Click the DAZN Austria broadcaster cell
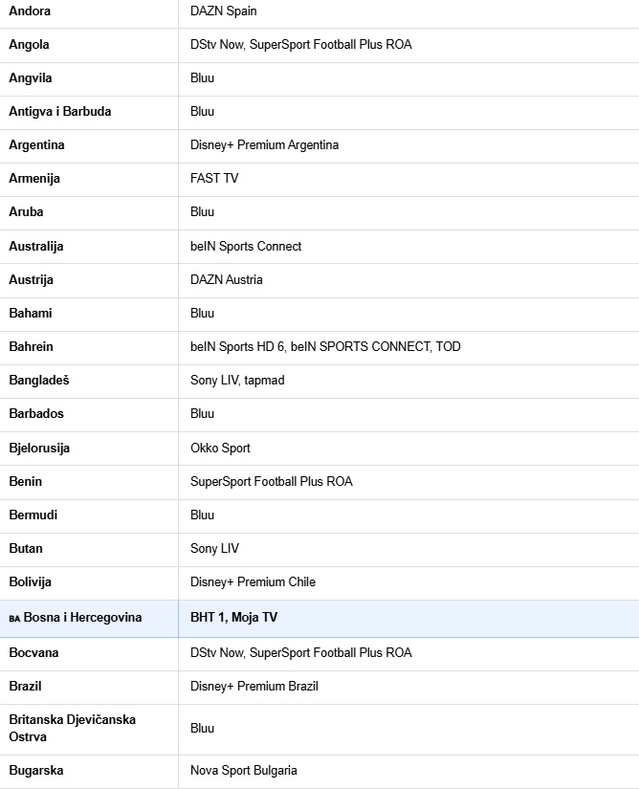Viewport: 639px width, 789px height. pyautogui.click(x=408, y=280)
